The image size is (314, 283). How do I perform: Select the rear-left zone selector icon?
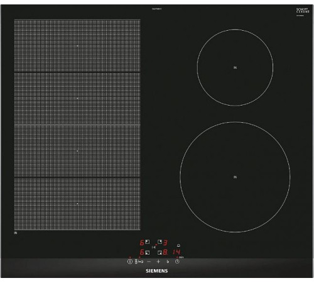[x=148, y=241]
